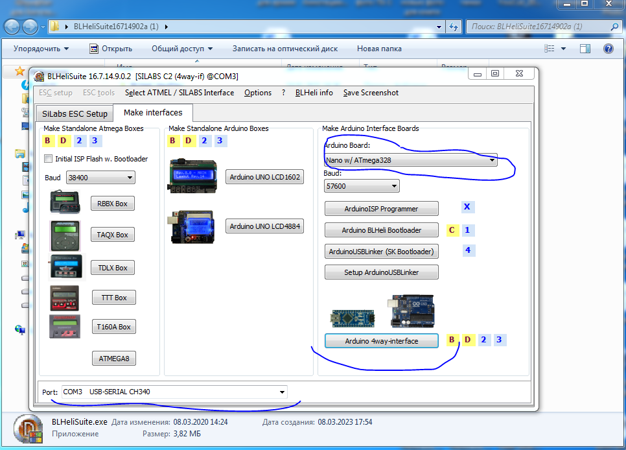Open the COM3 Port selection dropdown
The height and width of the screenshot is (450, 626).
(x=174, y=392)
